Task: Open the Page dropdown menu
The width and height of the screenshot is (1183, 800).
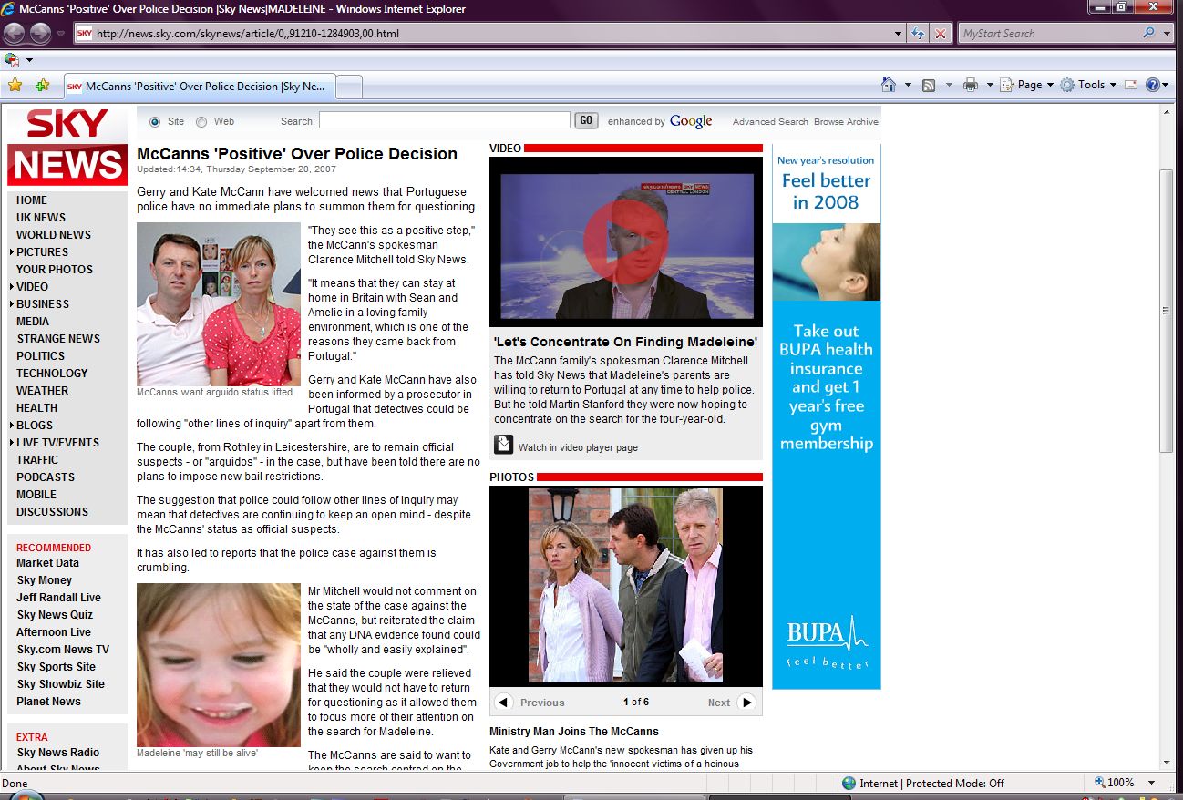Action: coord(1028,85)
